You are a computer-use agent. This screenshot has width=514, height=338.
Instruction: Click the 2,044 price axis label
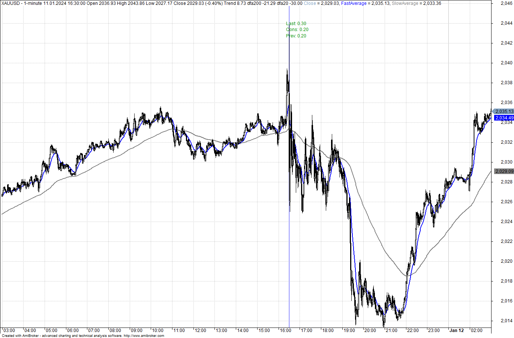pos(507,23)
